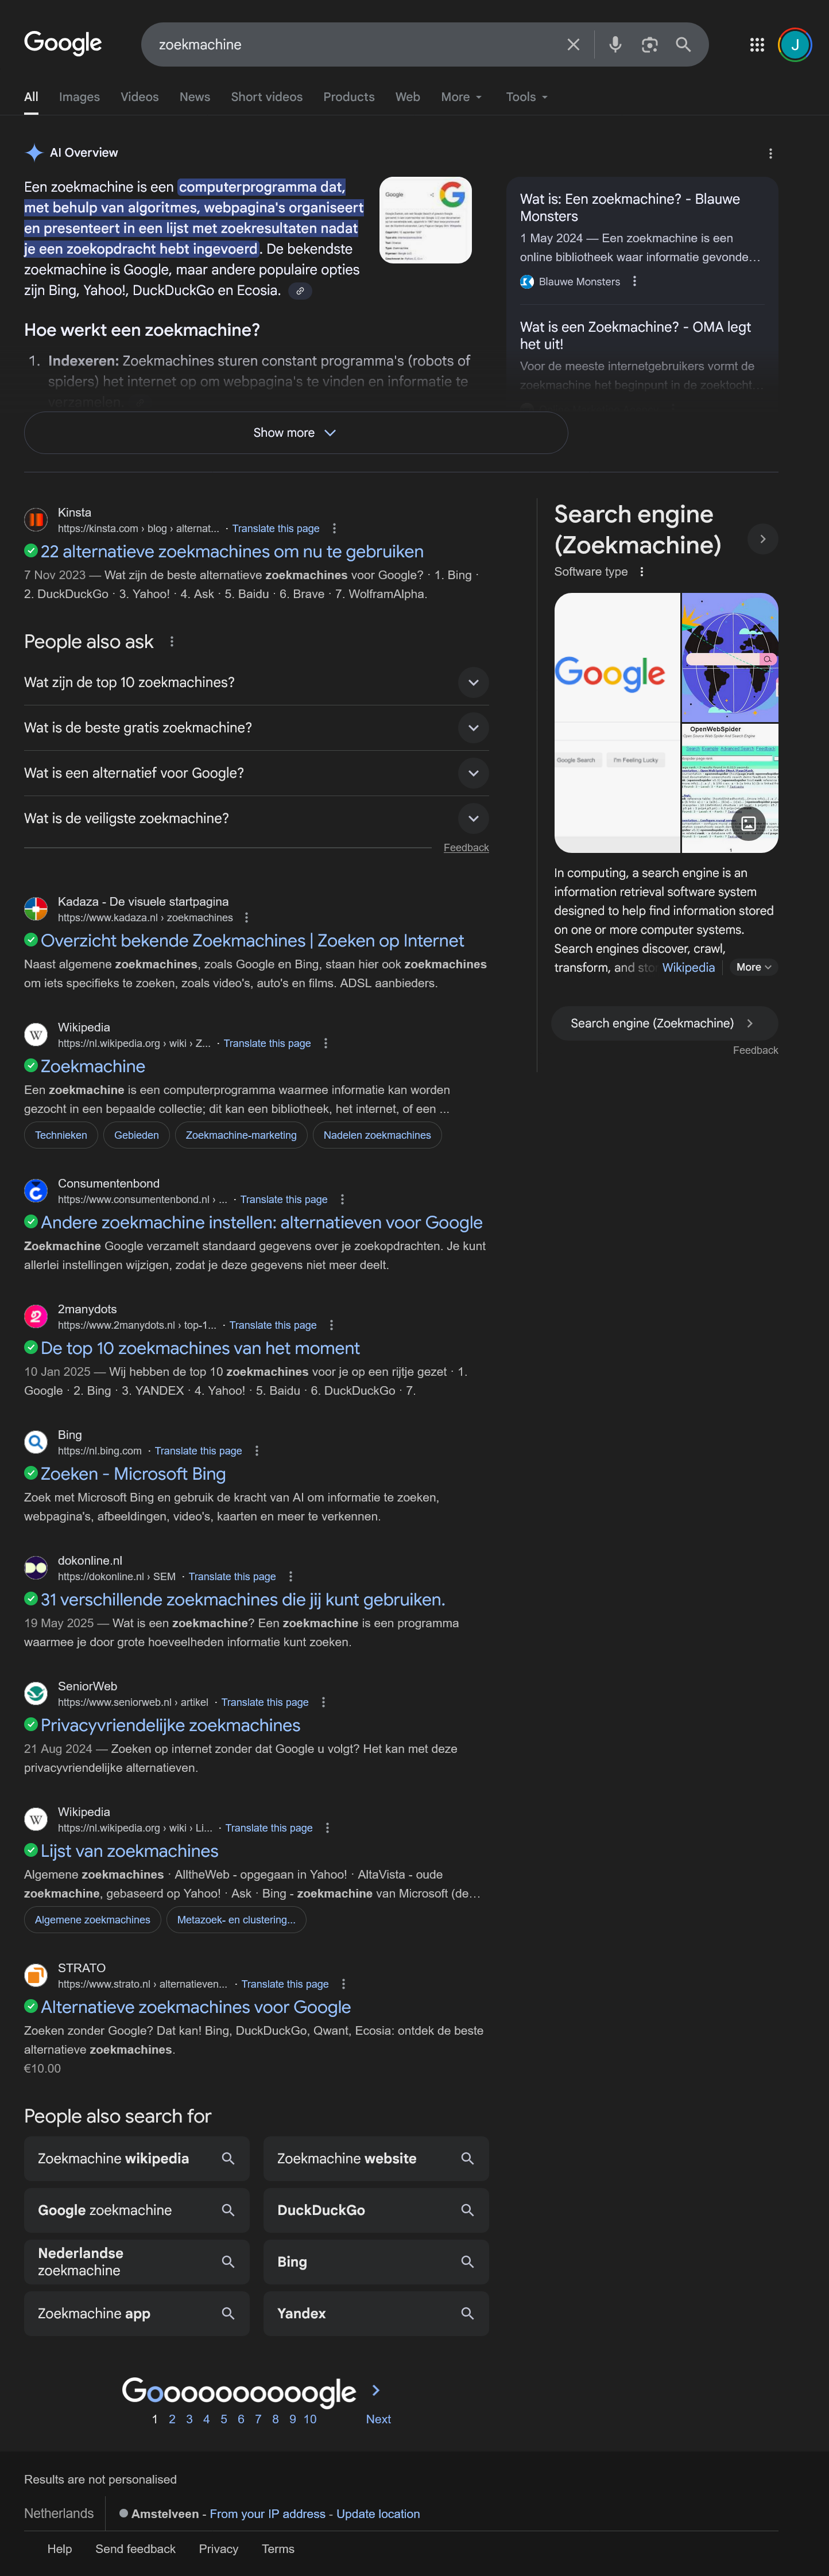Viewport: 829px width, 2576px height.
Task: Open AI Overview three-dot options
Action: coord(770,154)
